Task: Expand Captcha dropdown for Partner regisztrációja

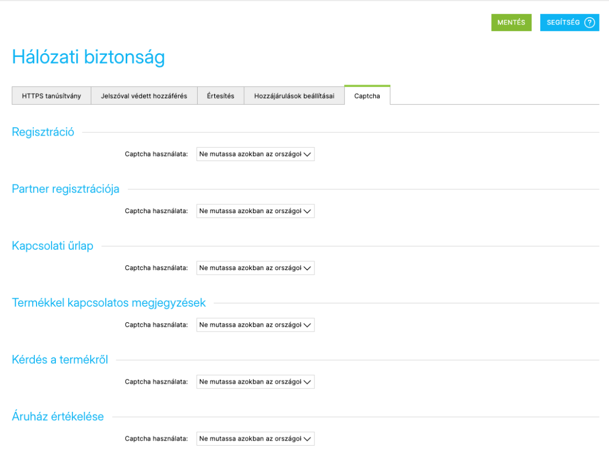Action: click(x=255, y=211)
